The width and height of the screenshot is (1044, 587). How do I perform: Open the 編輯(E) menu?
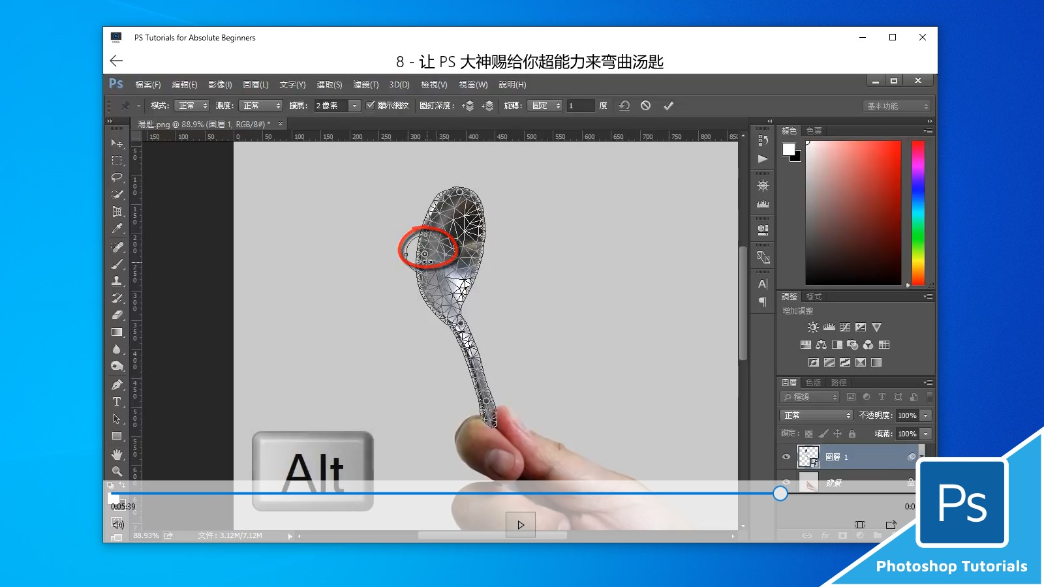click(x=185, y=85)
